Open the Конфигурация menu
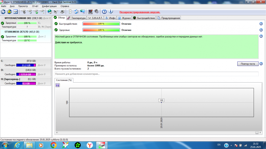Viewport: 266px width, 149px height. pyautogui.click(x=49, y=6)
